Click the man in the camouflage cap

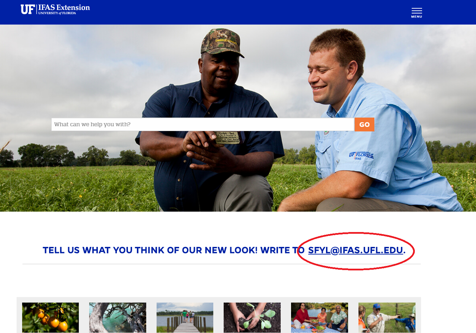[211, 121]
